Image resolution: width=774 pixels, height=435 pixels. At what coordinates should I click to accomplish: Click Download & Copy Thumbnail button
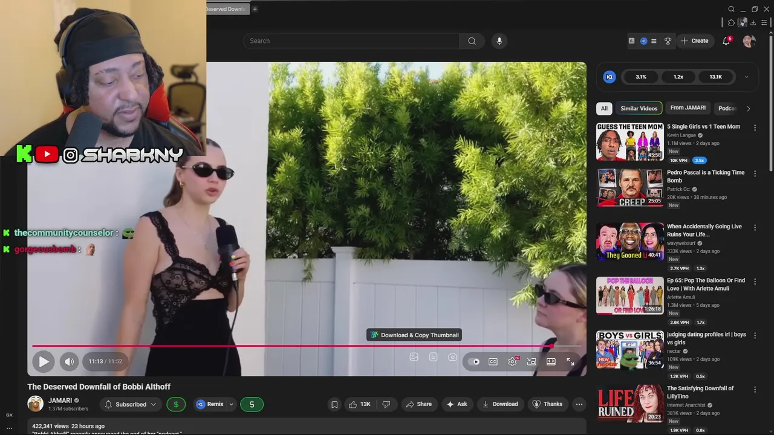(414, 335)
